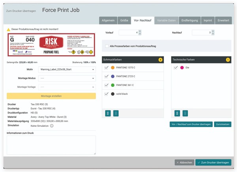Click the magenta Die color swatch
This screenshot has width=237, height=172.
pyautogui.click(x=182, y=68)
